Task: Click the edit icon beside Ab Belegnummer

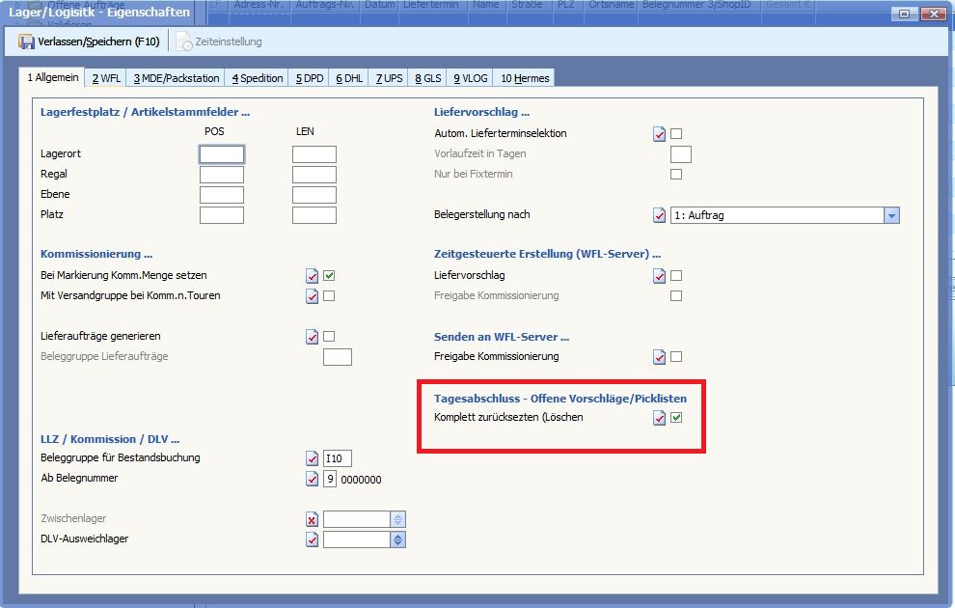Action: tap(313, 479)
